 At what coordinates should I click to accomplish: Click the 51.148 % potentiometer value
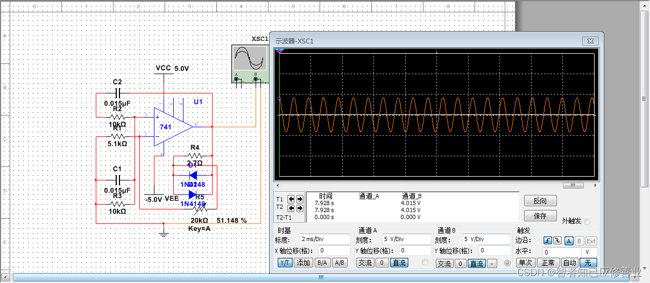(232, 221)
